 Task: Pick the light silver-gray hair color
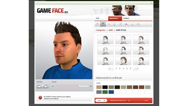tap(148, 87)
